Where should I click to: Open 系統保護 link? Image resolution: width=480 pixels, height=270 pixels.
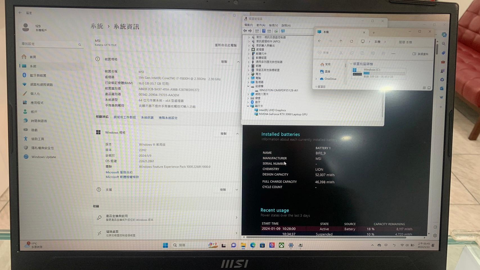(x=147, y=118)
